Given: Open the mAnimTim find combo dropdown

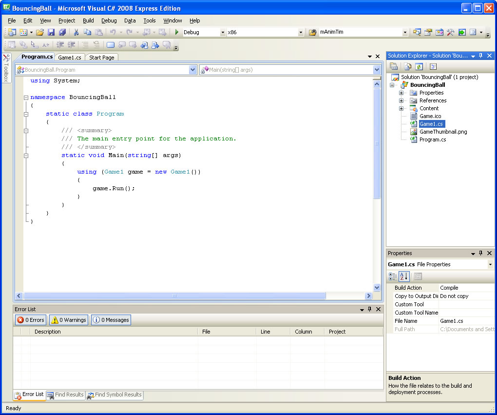Looking at the screenshot, I should (x=405, y=32).
